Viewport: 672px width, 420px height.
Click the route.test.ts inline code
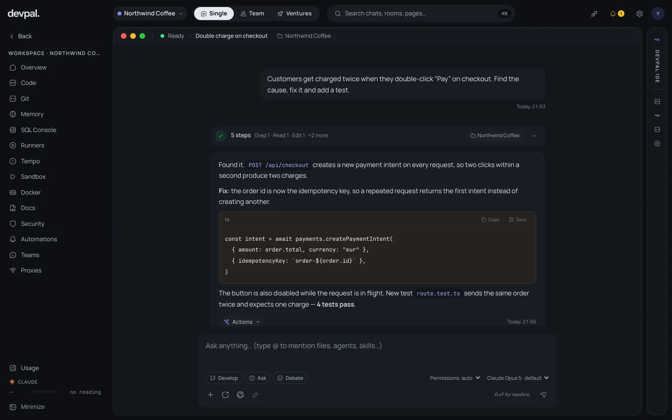pyautogui.click(x=438, y=294)
